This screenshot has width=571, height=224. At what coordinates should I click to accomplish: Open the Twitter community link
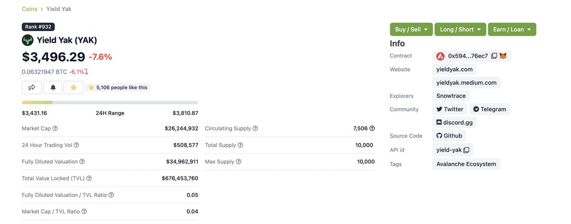pos(450,109)
